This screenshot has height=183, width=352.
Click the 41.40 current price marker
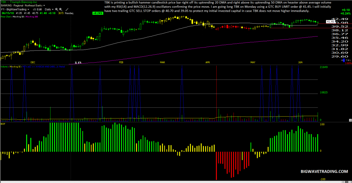coord(330,22)
